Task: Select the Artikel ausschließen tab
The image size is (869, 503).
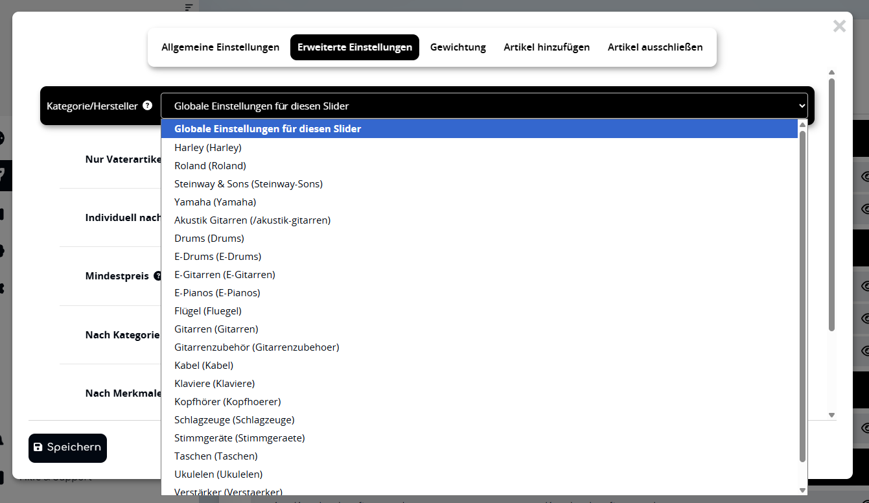Action: pyautogui.click(x=655, y=47)
